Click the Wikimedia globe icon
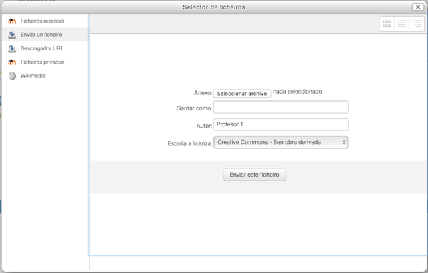The image size is (428, 273). click(12, 76)
